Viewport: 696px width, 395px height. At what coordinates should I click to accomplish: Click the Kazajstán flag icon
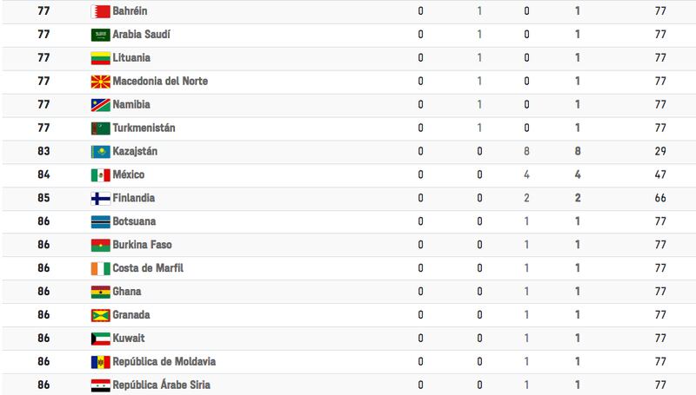click(x=100, y=152)
